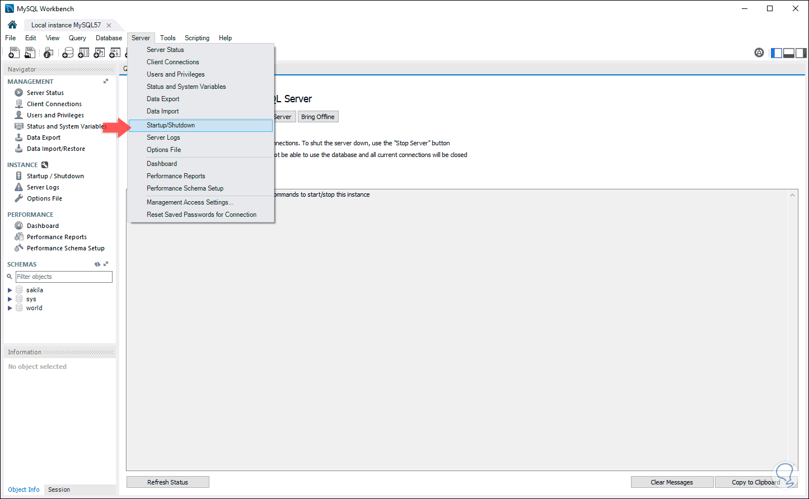Image resolution: width=809 pixels, height=499 pixels.
Task: Open the Query menu
Action: click(x=77, y=38)
